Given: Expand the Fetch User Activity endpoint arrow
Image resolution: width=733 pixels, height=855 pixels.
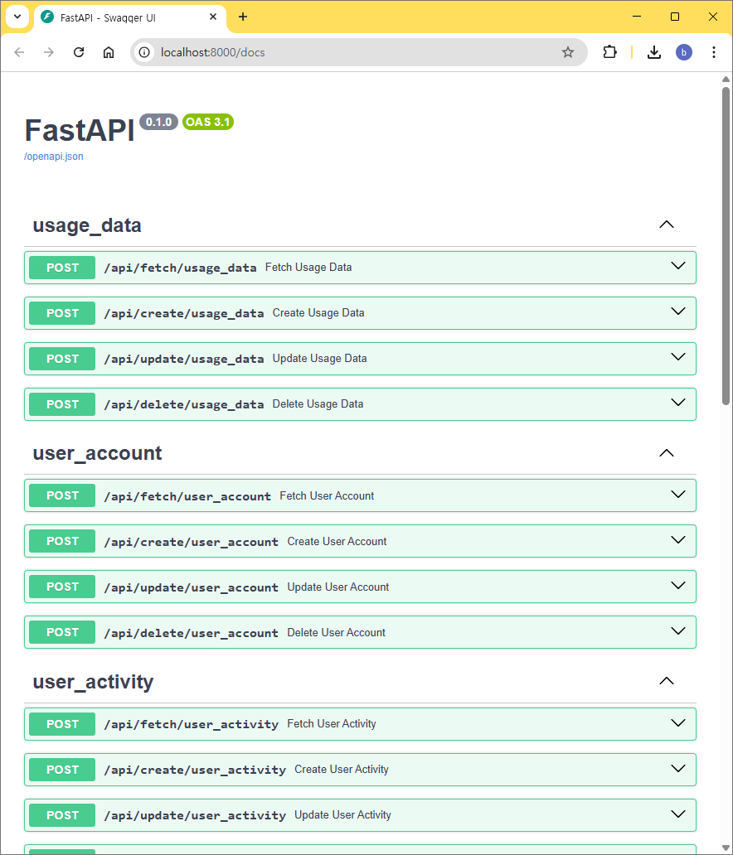Looking at the screenshot, I should click(x=678, y=723).
